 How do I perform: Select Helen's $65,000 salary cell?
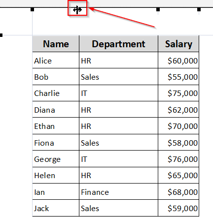pos(178,175)
